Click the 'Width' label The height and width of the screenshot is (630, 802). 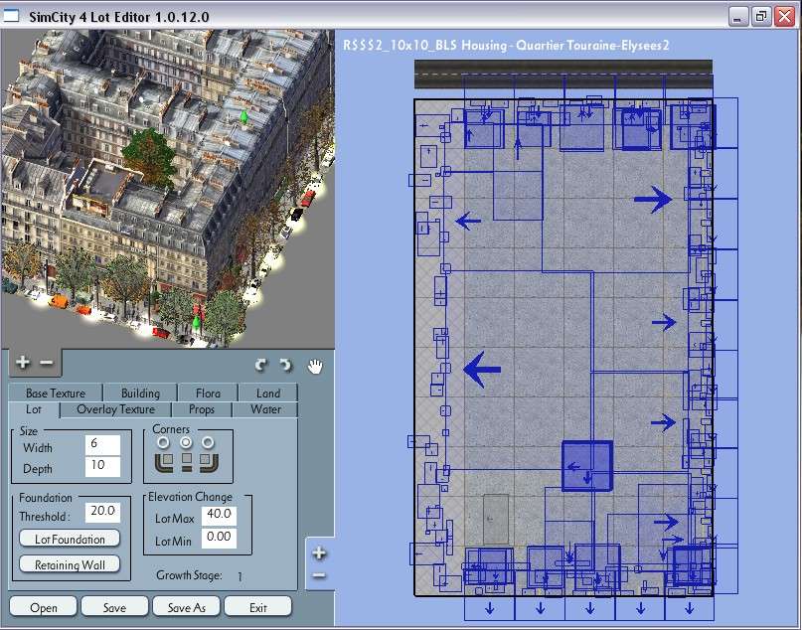tap(38, 448)
